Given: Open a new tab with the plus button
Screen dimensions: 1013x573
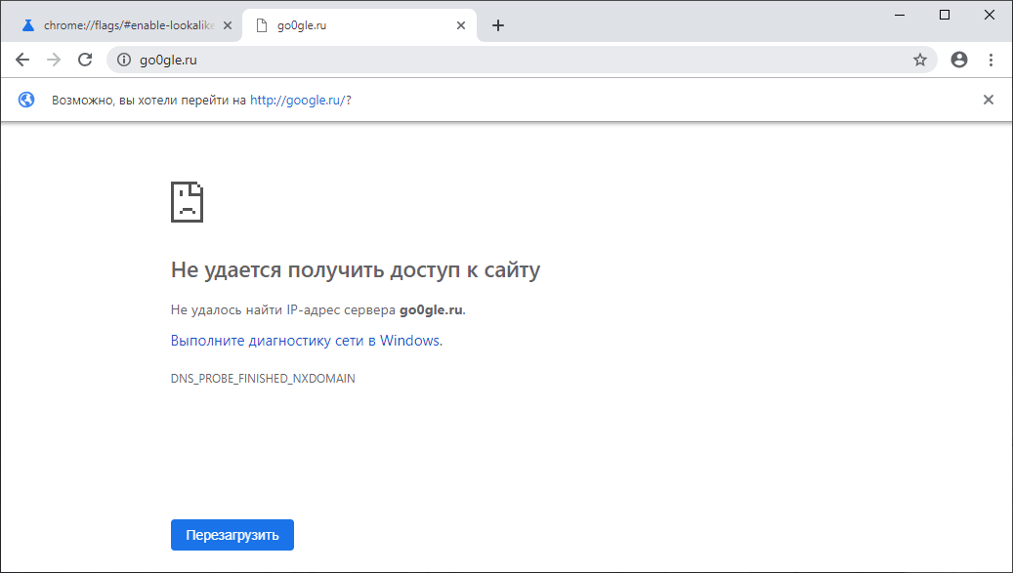Looking at the screenshot, I should point(498,25).
